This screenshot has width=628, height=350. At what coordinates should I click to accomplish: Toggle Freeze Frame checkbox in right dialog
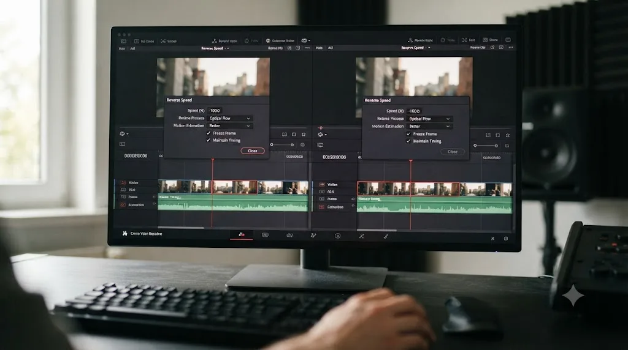pyautogui.click(x=408, y=134)
